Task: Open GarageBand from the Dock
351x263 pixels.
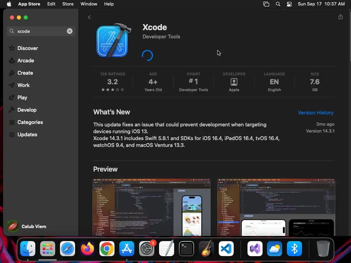Action: click(x=206, y=249)
